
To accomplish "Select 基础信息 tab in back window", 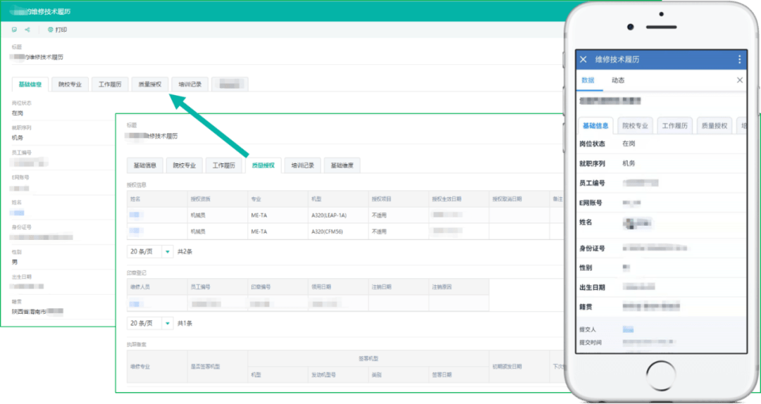I will (x=30, y=84).
